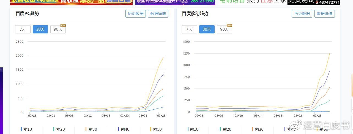Click 03-24 date label on PC chart
Screen dimensions: 353x134
pos(143,116)
